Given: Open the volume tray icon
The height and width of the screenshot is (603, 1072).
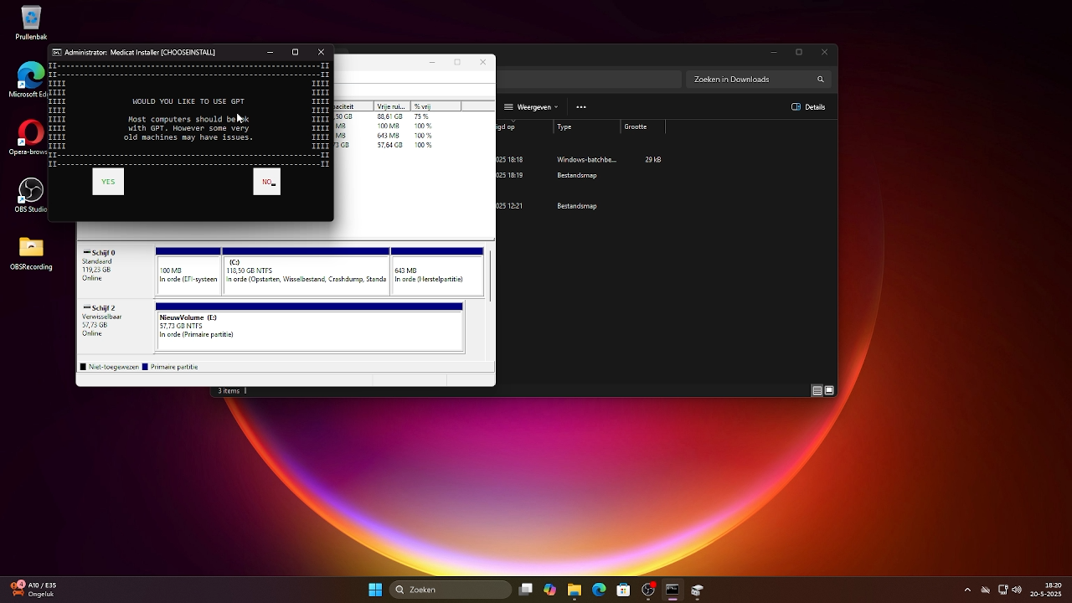Looking at the screenshot, I should coord(1017,590).
